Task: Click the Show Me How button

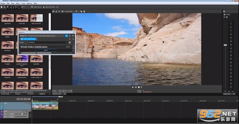Action: click(49, 7)
